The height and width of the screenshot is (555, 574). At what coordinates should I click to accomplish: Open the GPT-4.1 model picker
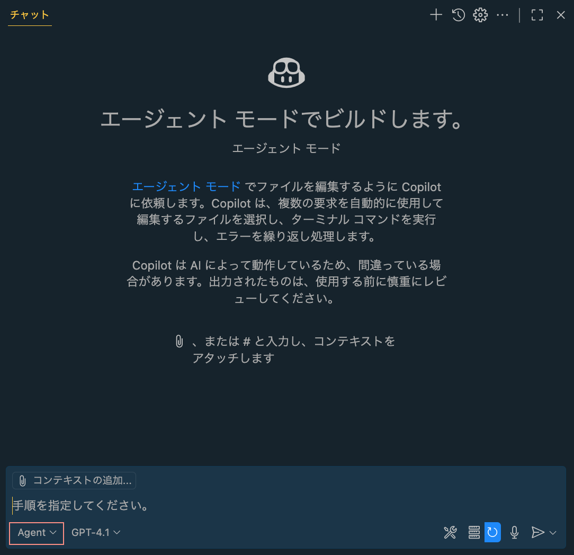96,533
